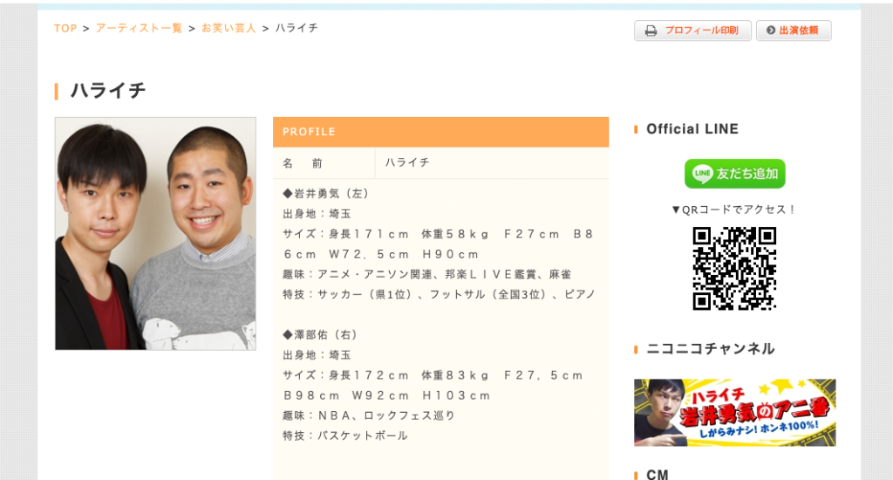
Task: Click LINE speech bubble logo icon
Action: [702, 174]
